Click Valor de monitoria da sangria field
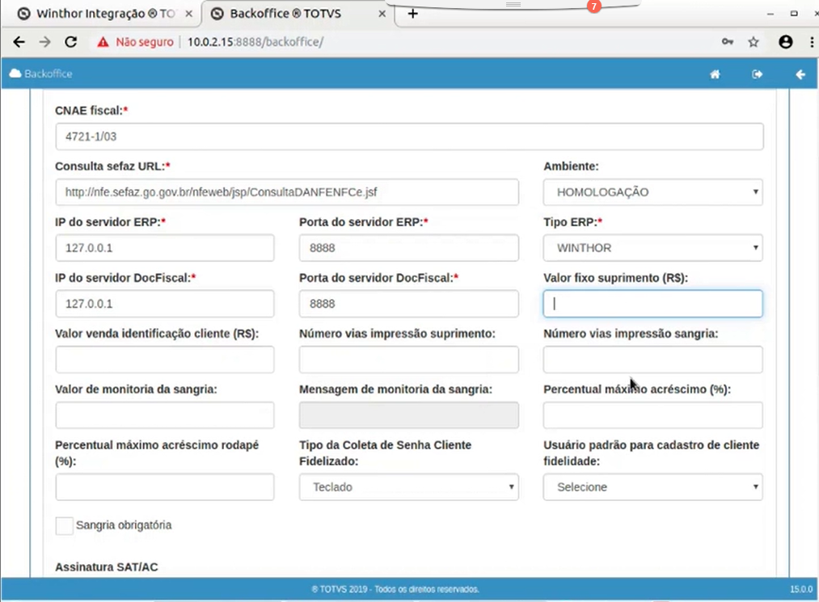This screenshot has width=819, height=602. 165,415
